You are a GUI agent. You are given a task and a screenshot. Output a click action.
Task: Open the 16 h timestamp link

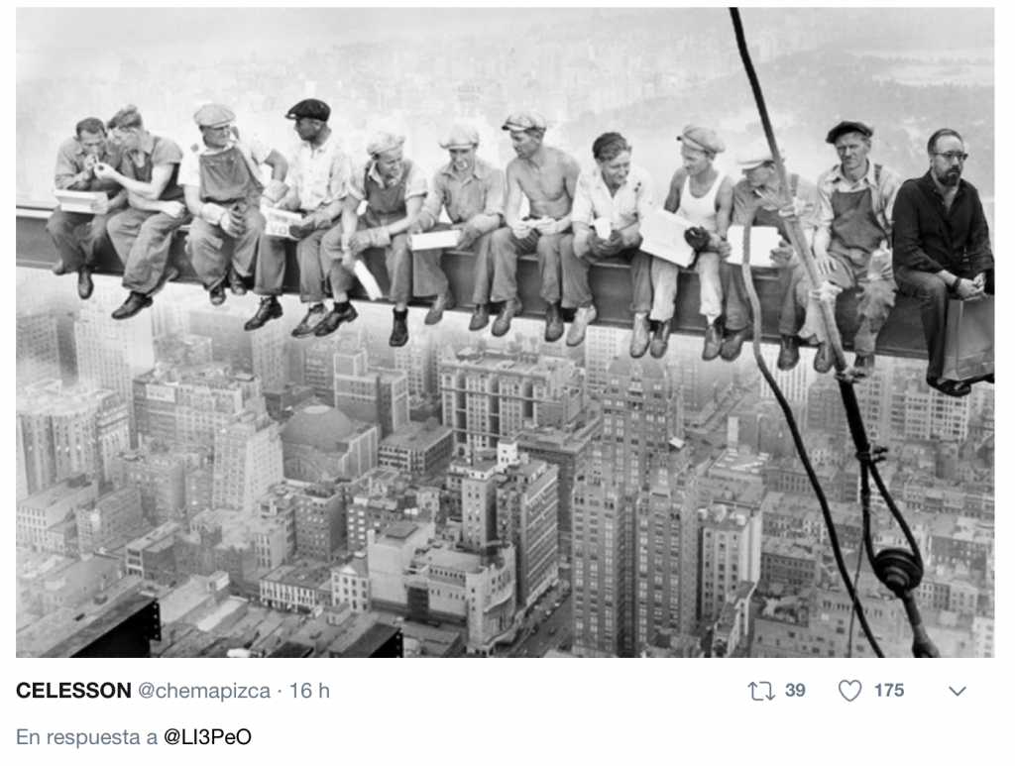(309, 691)
